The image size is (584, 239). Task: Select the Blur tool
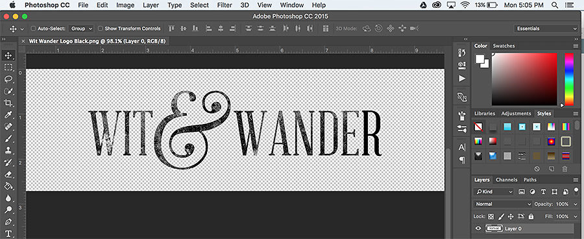8,198
